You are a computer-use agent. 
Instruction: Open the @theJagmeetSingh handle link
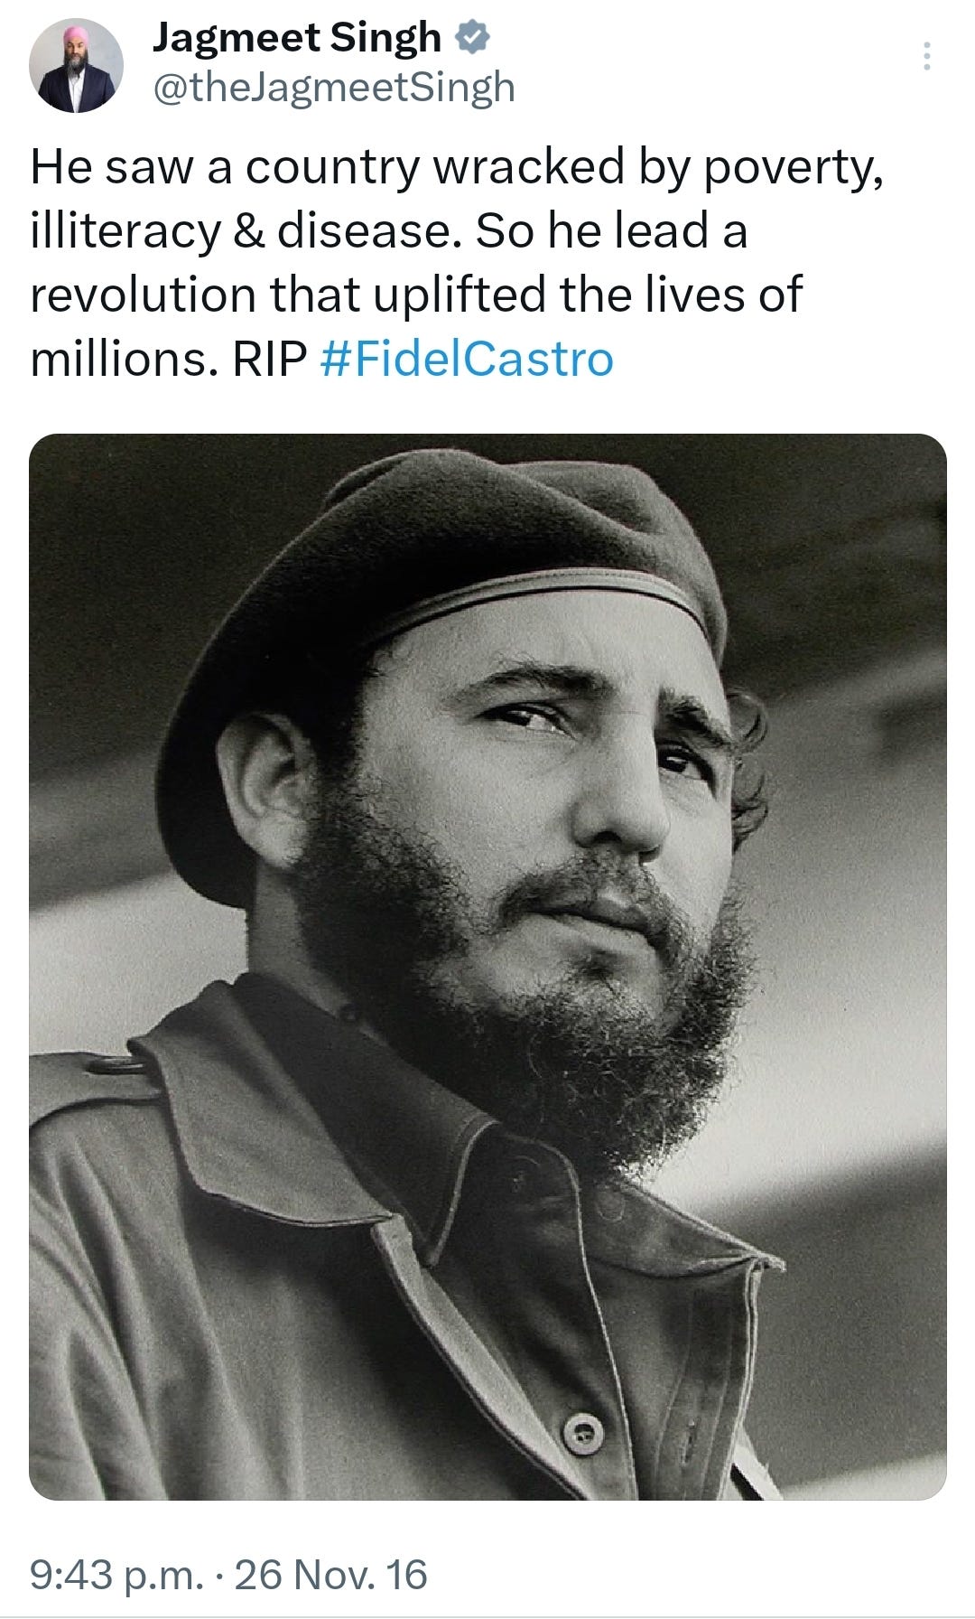(x=334, y=88)
